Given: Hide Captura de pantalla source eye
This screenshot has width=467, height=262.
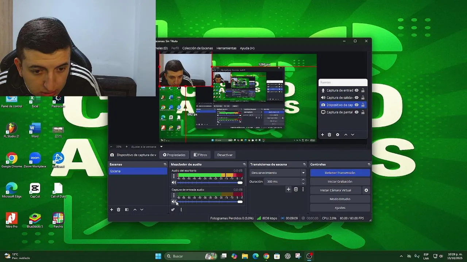Looking at the screenshot, I should point(356,112).
